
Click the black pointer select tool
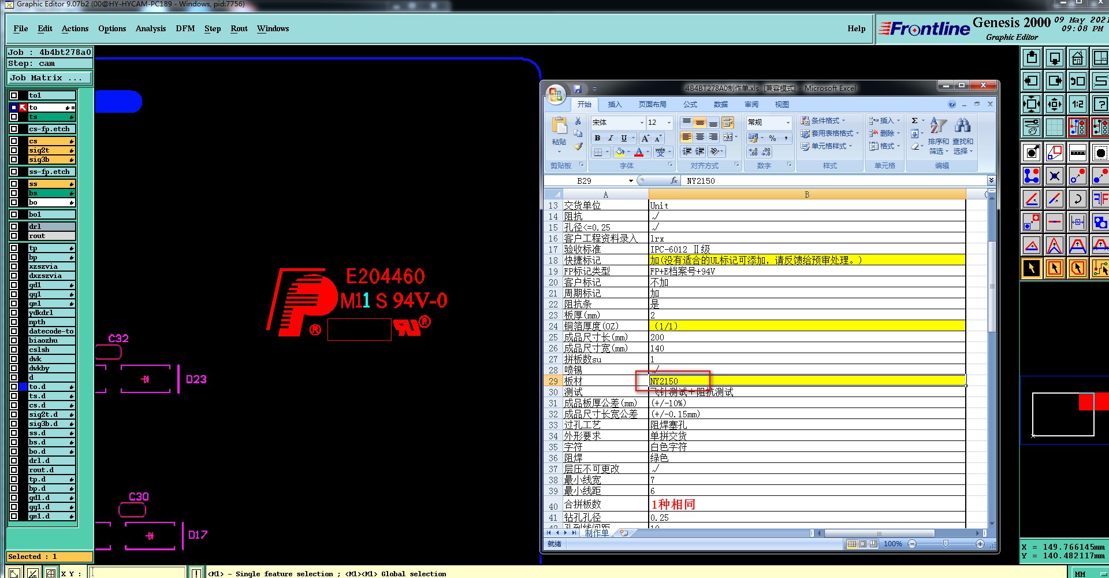1032,268
